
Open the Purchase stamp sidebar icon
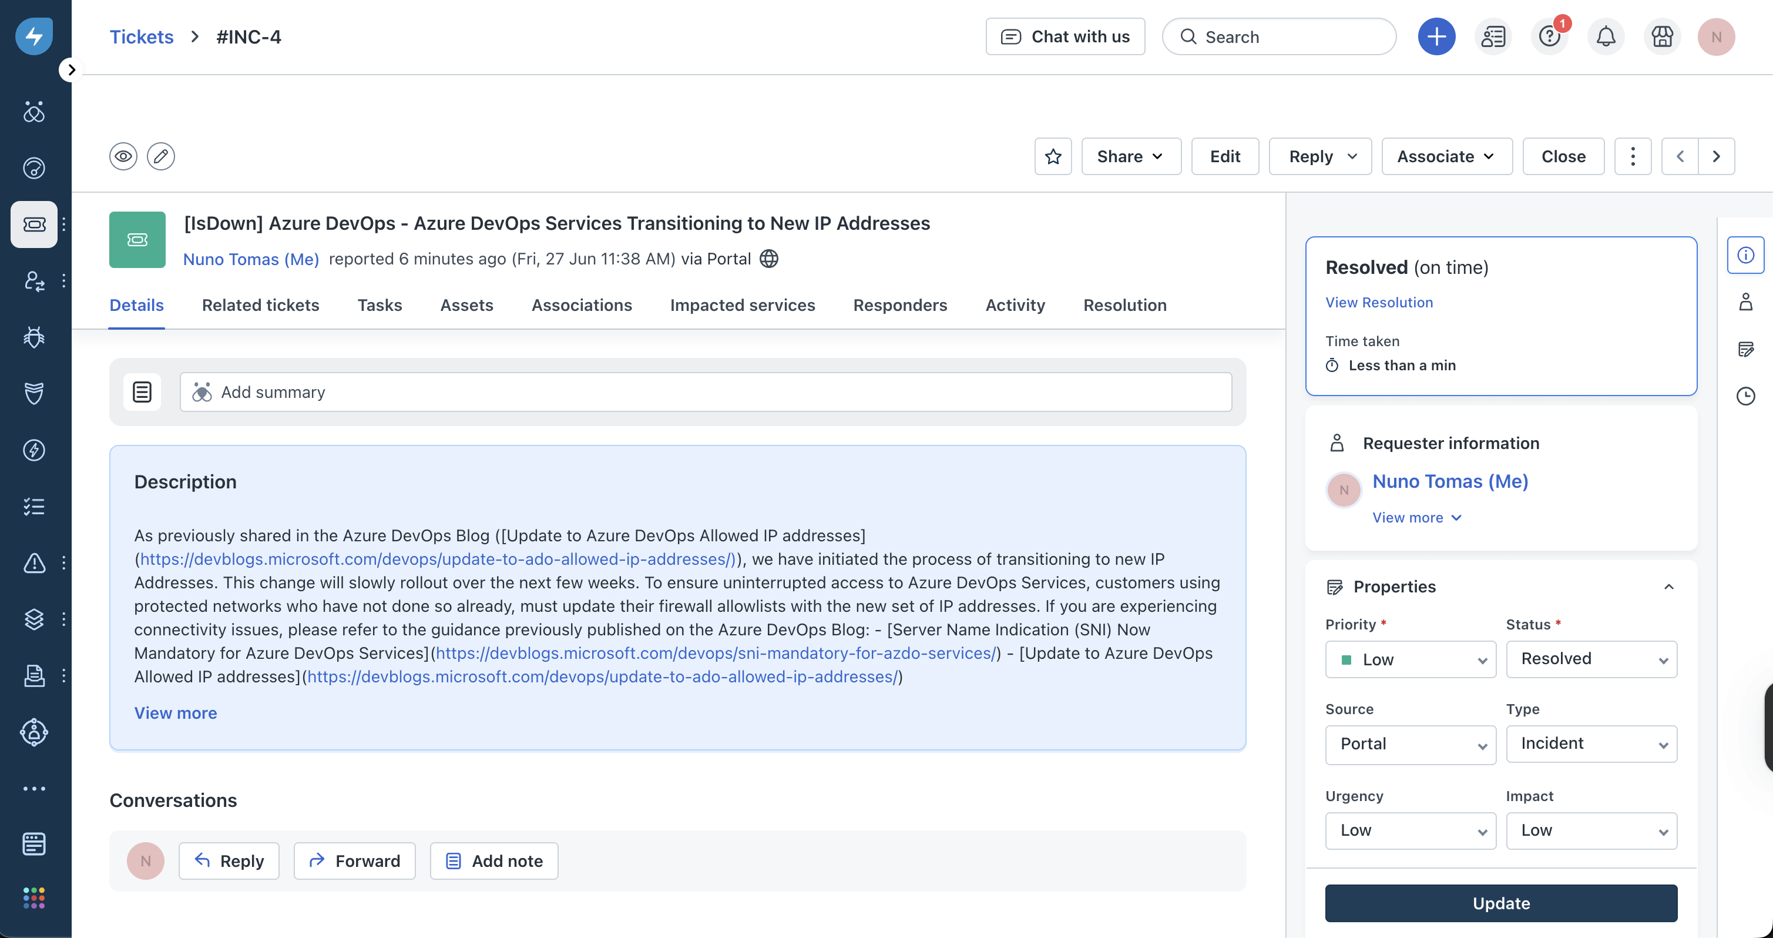33,676
